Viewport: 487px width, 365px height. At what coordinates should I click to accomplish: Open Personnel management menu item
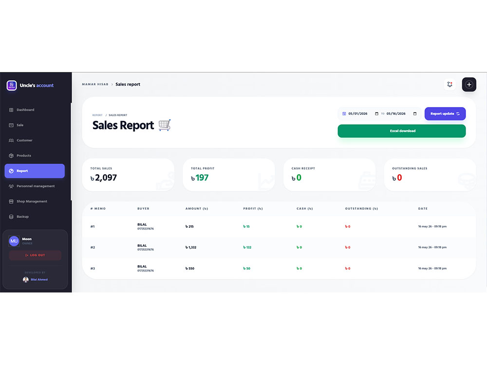[x=35, y=186]
